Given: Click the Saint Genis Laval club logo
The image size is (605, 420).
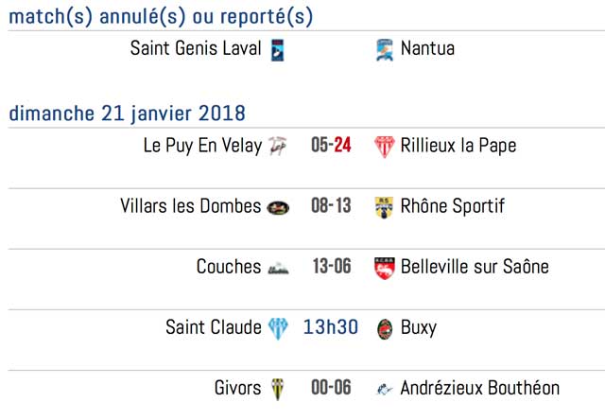Looking at the screenshot, I should click(x=278, y=49).
